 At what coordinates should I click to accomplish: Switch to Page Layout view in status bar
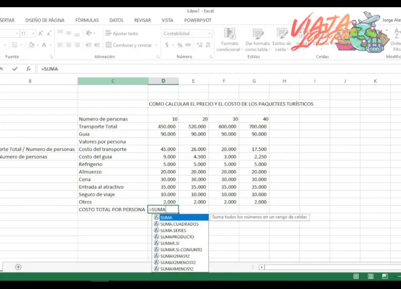(x=370, y=276)
